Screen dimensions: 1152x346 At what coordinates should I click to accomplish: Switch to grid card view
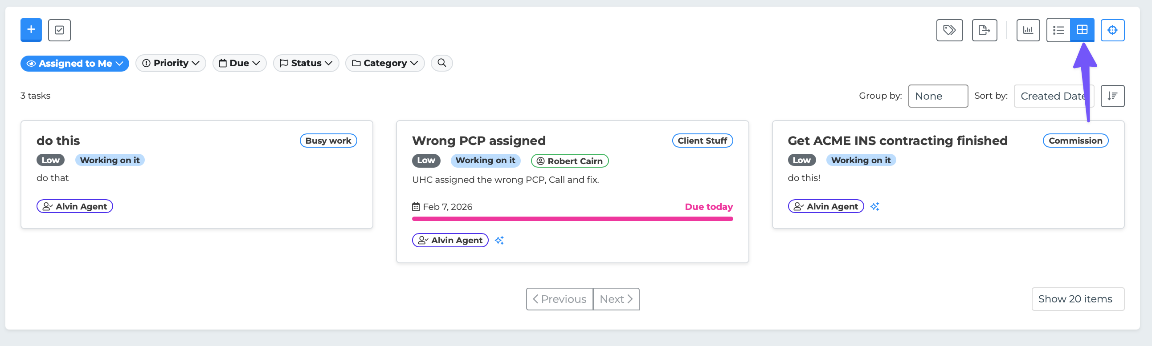pos(1082,30)
